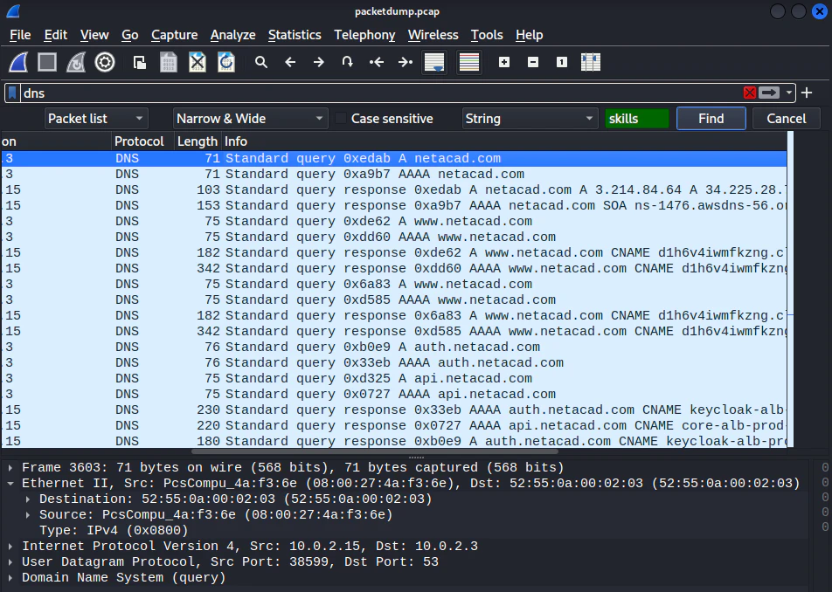Image resolution: width=832 pixels, height=592 pixels.
Task: Open a capture file
Action: coord(140,63)
